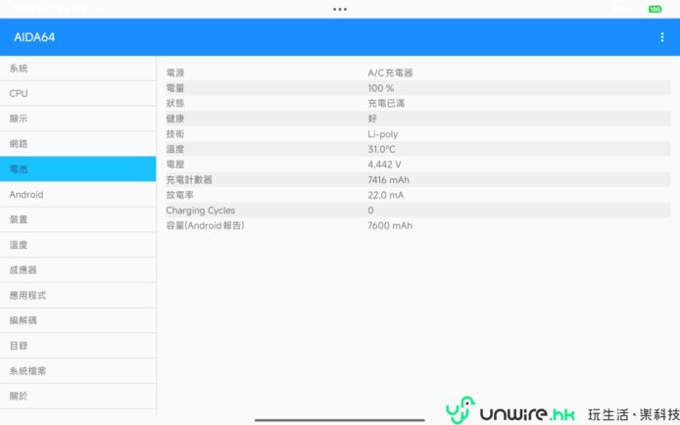680x425 pixels.
Task: Tap the 7600 mAh capacity value
Action: coord(390,225)
